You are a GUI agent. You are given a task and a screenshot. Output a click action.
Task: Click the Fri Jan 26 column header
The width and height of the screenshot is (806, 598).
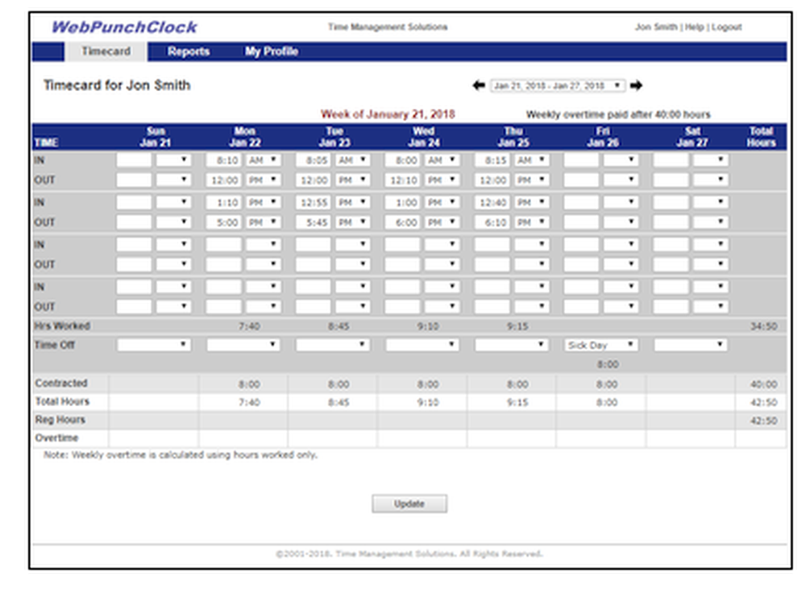click(x=603, y=137)
